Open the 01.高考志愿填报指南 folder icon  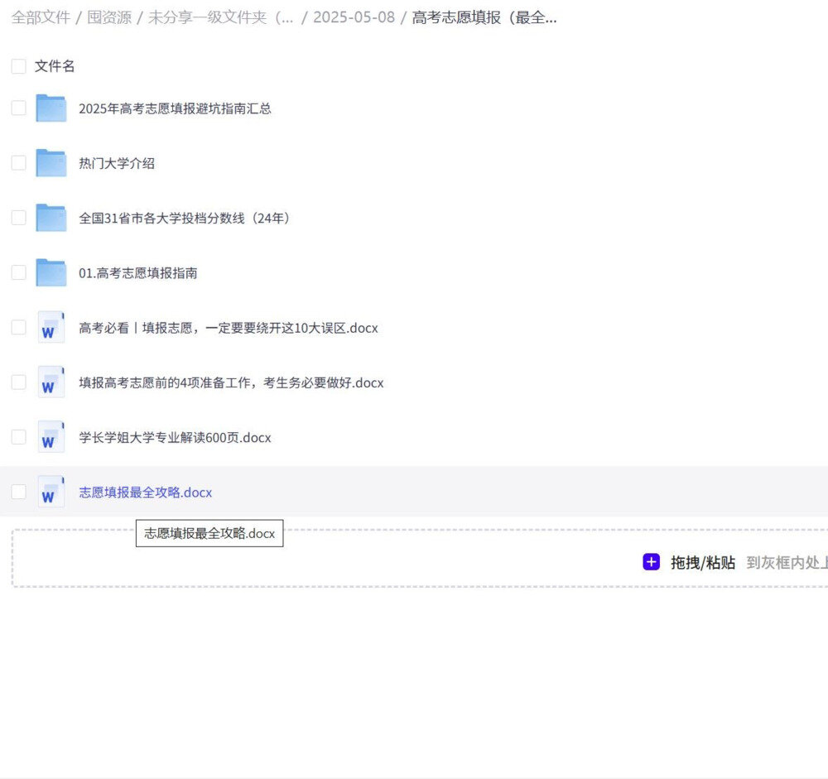pos(50,272)
